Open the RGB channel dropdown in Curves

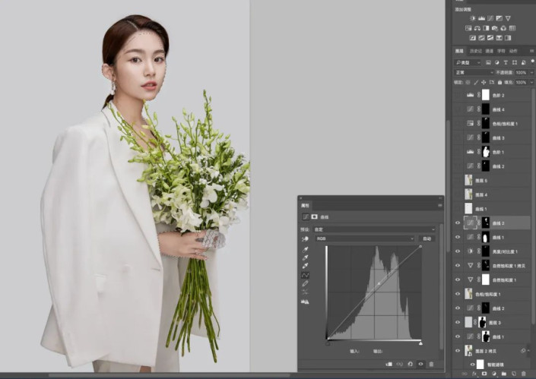coord(365,238)
